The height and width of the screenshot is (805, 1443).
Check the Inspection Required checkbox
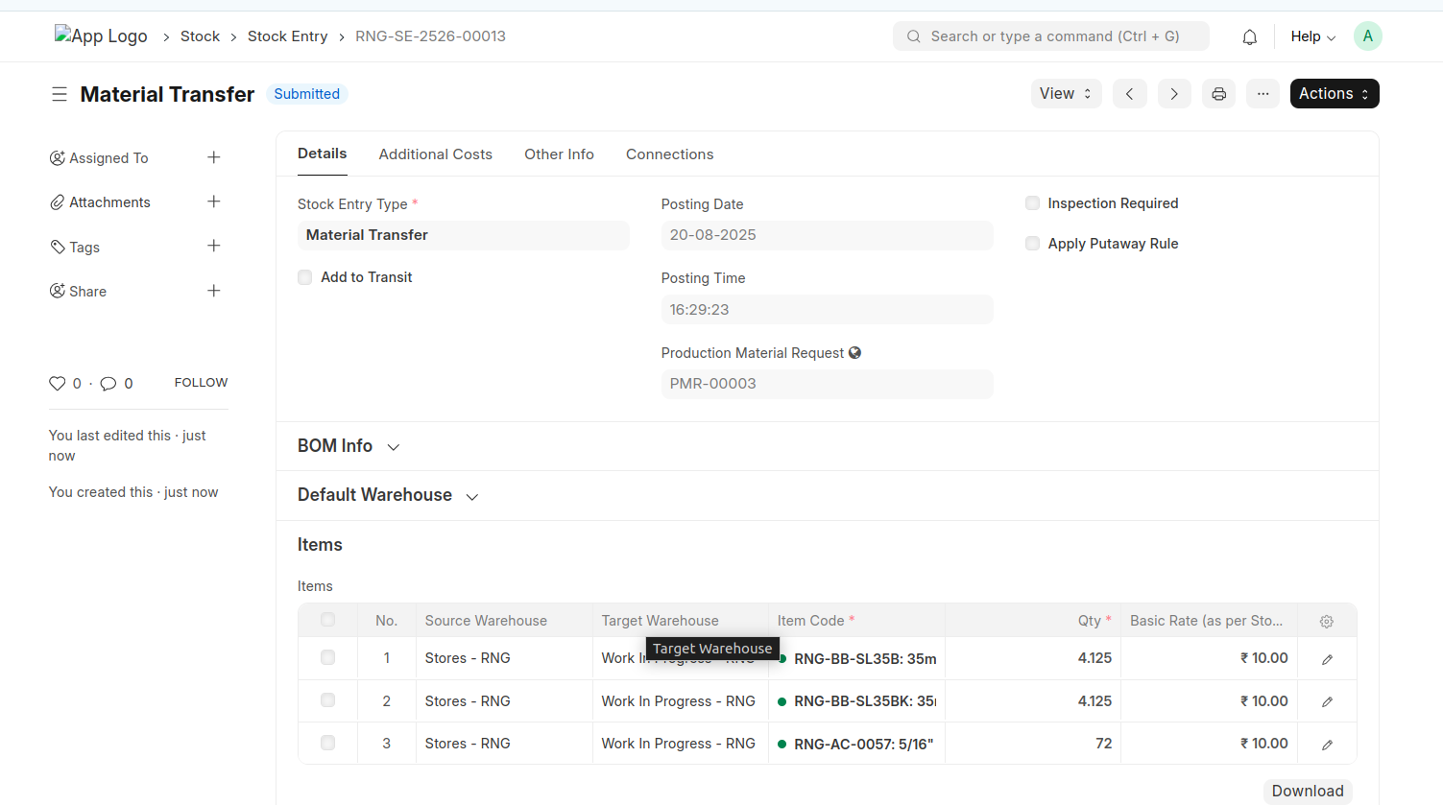coord(1033,203)
